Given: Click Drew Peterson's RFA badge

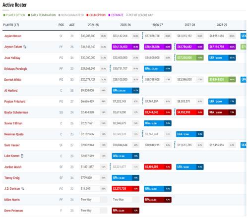Looking at the screenshot, I should coord(125,210).
